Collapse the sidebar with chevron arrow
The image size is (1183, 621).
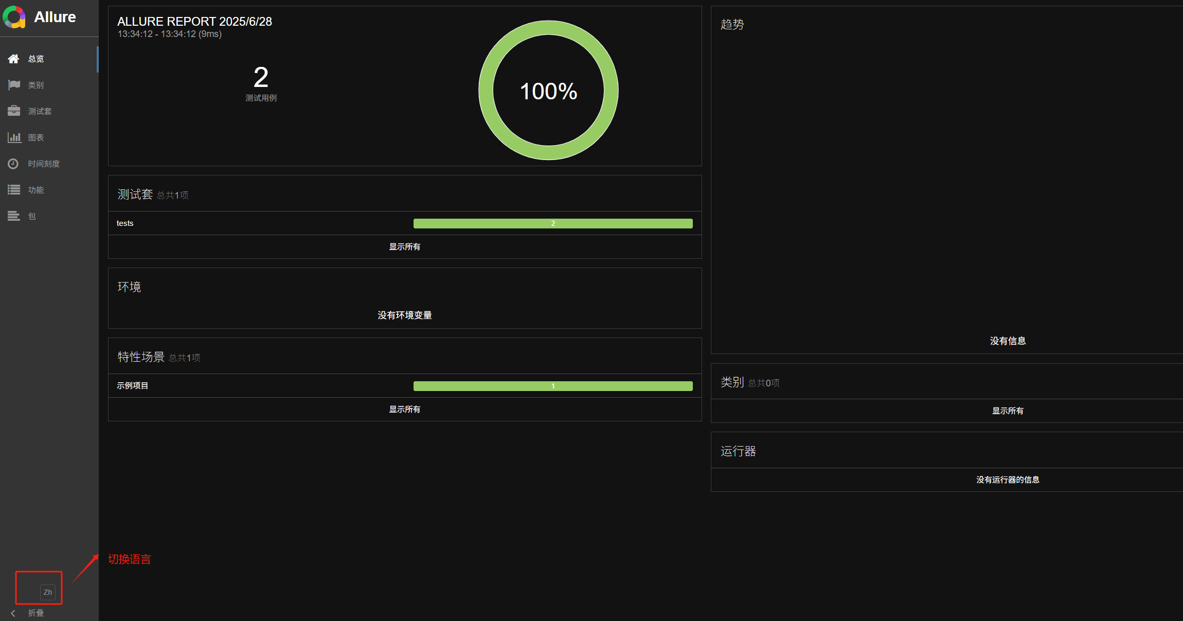click(x=13, y=613)
